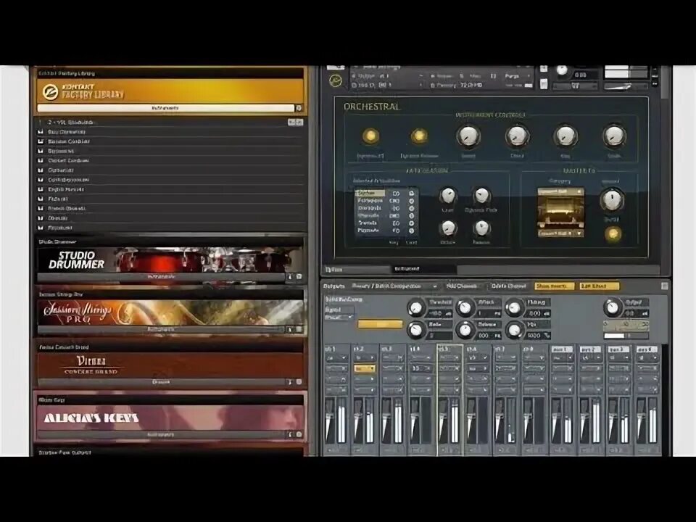Open the Alicia's Keys Instruments tab bar
This screenshot has width=696, height=522.
coord(161,435)
